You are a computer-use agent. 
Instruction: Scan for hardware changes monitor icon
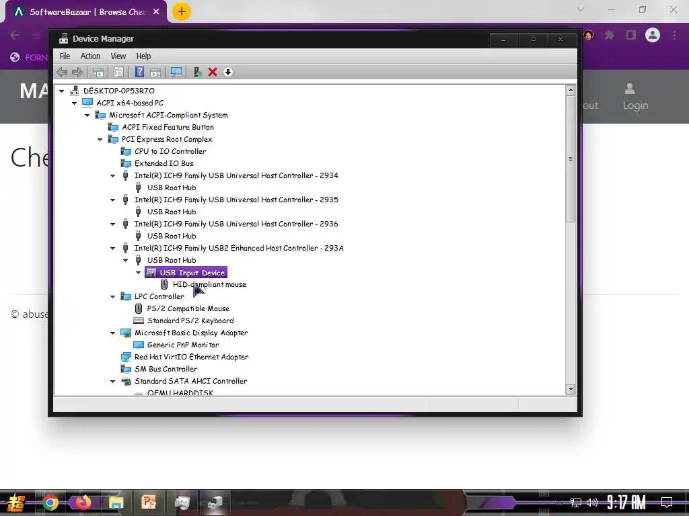pos(176,72)
